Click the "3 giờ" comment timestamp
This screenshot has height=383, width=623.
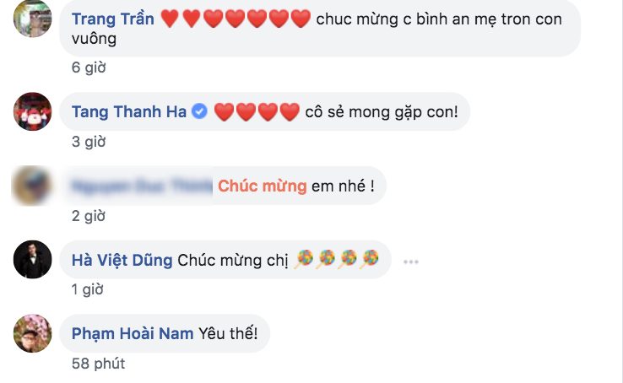[x=88, y=142]
